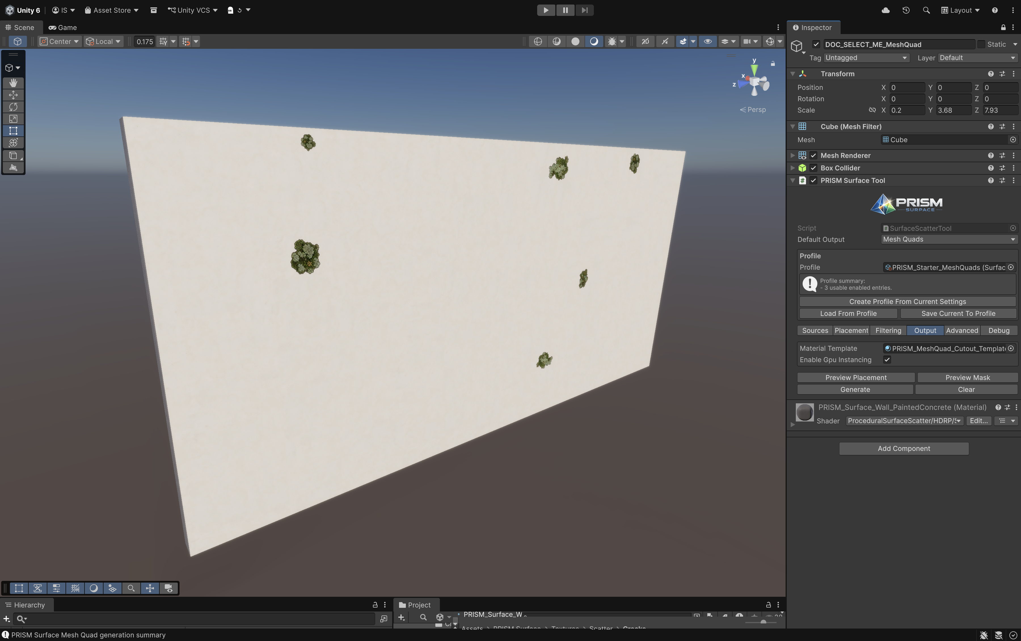Image resolution: width=1021 pixels, height=641 pixels.
Task: Select the Move tool
Action: coord(13,95)
